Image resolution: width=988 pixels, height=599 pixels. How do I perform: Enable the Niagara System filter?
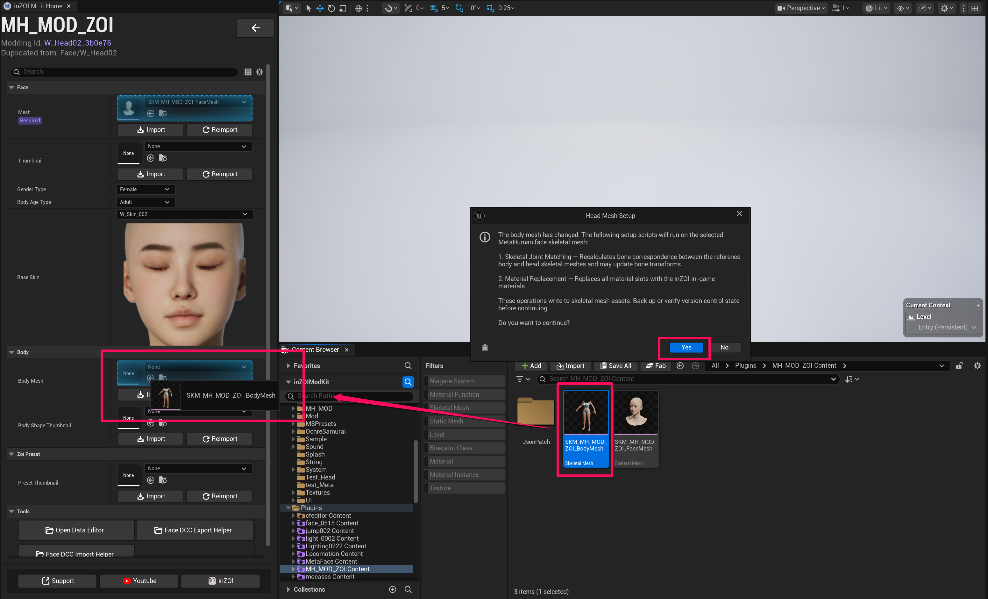464,381
